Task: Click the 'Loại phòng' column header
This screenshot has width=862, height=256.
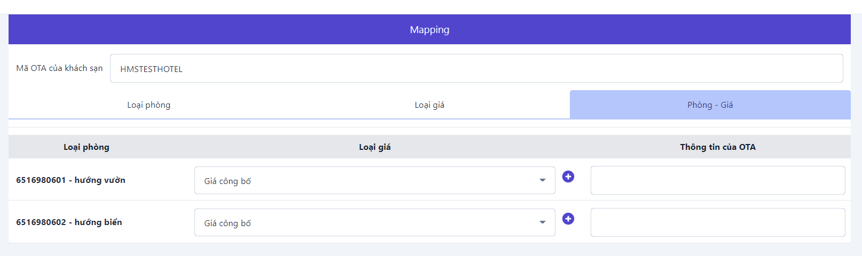Action: point(87,147)
